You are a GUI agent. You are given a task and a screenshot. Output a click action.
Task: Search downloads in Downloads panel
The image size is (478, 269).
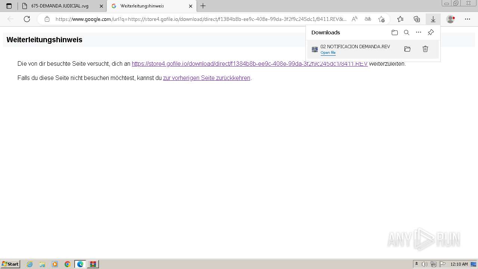point(407,33)
